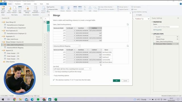Open the Join Kind dropdown

[72, 69]
